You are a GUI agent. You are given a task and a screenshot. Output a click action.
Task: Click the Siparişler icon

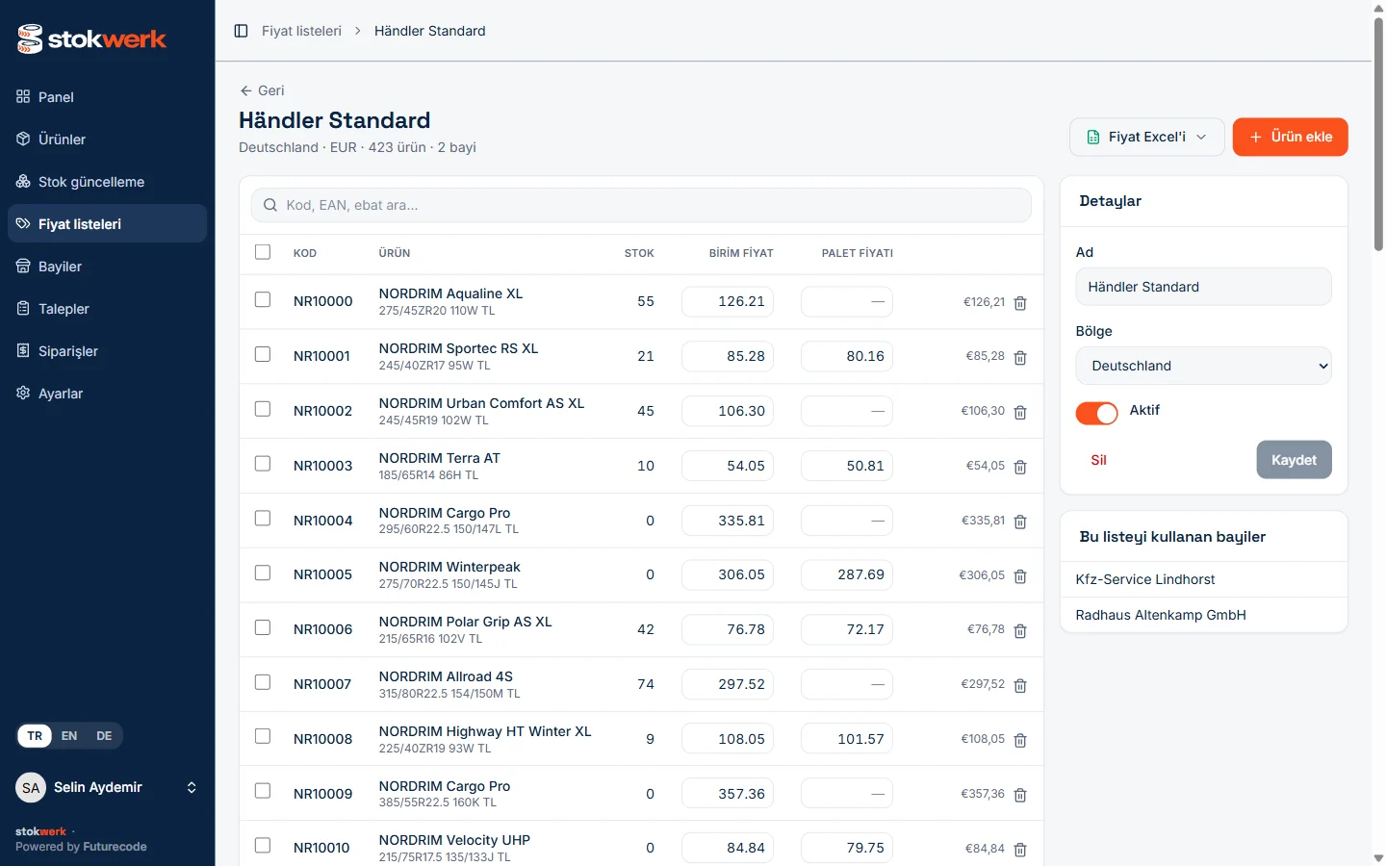click(23, 350)
